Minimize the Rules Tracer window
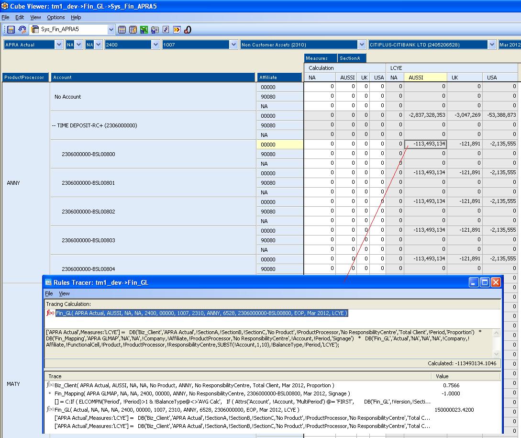 [474, 282]
